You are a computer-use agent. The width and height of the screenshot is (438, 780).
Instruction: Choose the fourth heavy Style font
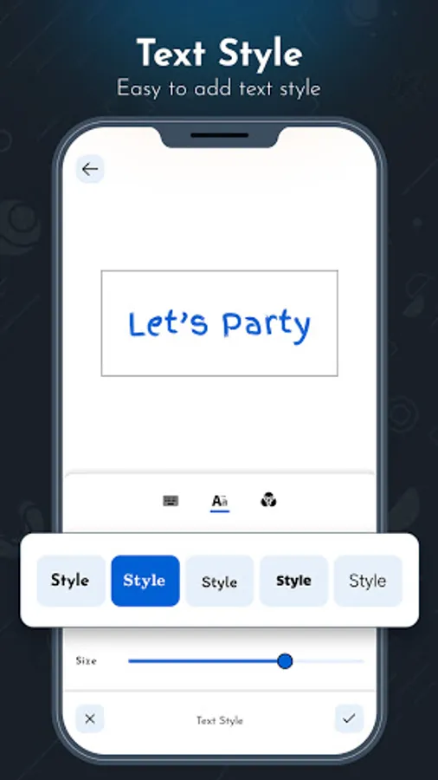[293, 581]
